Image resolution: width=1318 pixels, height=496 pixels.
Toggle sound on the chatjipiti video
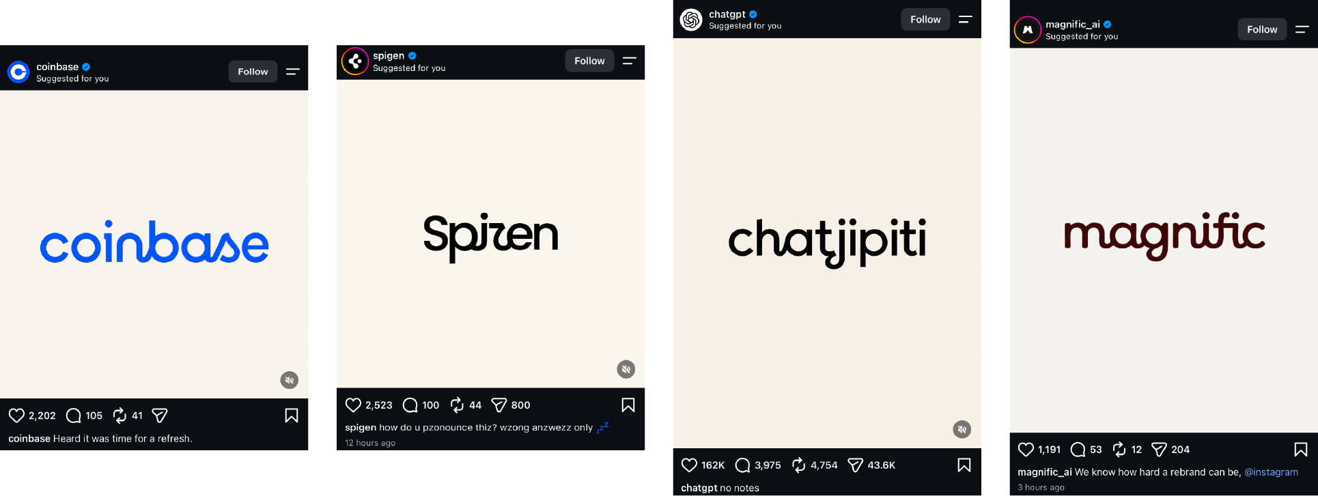(962, 429)
